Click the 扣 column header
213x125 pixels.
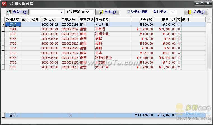click(x=179, y=20)
